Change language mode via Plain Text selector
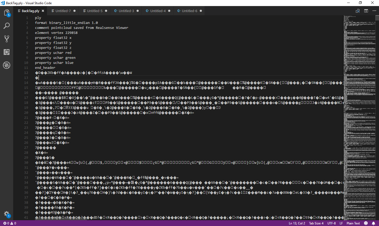Image resolution: width=379 pixels, height=226 pixels. 353,223
